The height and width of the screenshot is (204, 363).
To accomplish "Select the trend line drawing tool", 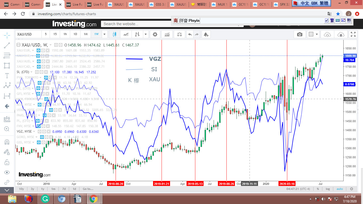I will [7, 45].
